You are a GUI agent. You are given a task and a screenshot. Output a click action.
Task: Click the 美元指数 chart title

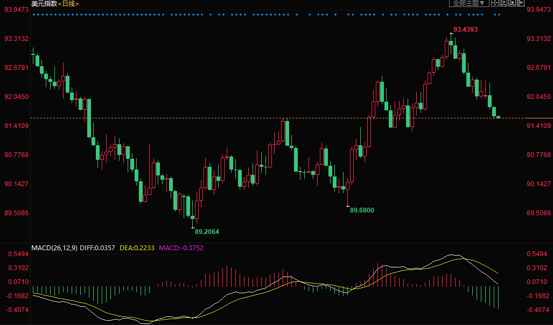point(44,4)
